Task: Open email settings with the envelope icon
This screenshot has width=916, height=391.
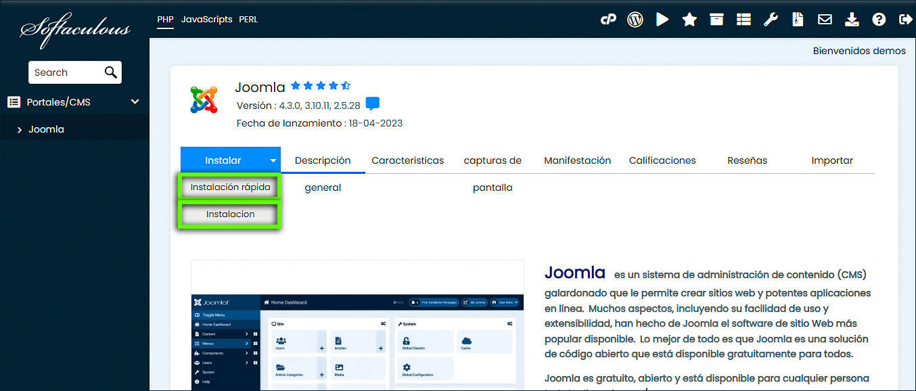Action: coord(825,19)
